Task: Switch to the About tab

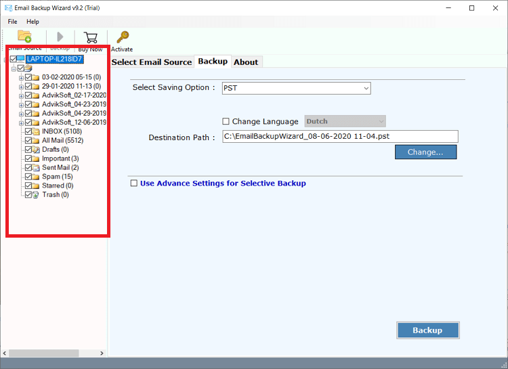Action: point(247,62)
